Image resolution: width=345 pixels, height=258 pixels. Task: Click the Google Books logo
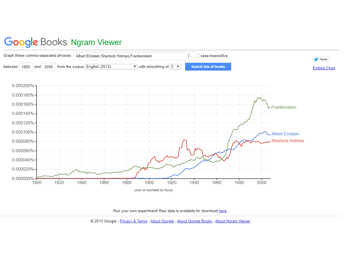coord(35,42)
